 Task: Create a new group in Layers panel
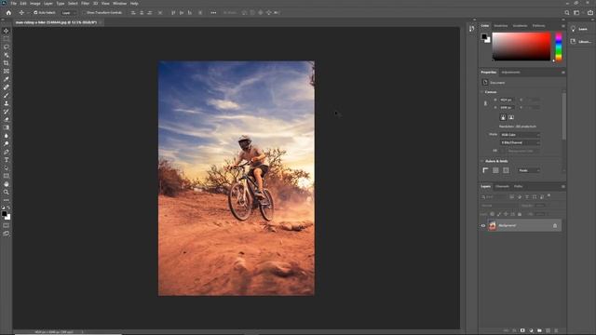pyautogui.click(x=539, y=330)
